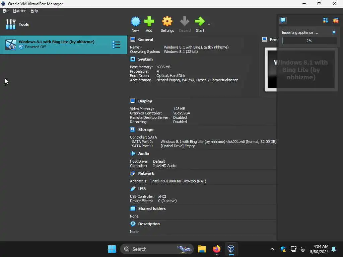Open File Explorer from taskbar
This screenshot has height=257, width=343.
click(202, 249)
